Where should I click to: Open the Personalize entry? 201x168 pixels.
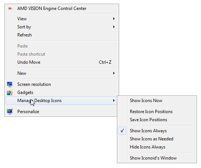tap(28, 112)
